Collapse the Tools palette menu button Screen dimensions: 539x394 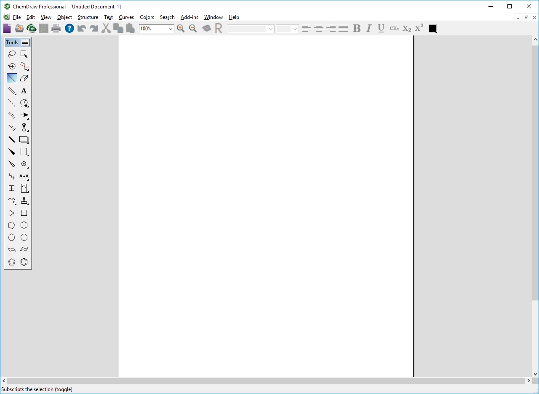tap(25, 43)
